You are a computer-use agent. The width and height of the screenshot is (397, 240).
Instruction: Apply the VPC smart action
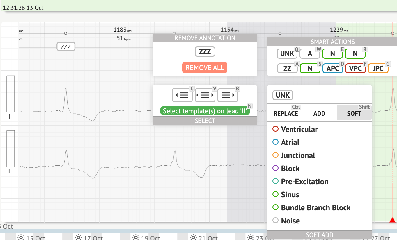tap(355, 68)
